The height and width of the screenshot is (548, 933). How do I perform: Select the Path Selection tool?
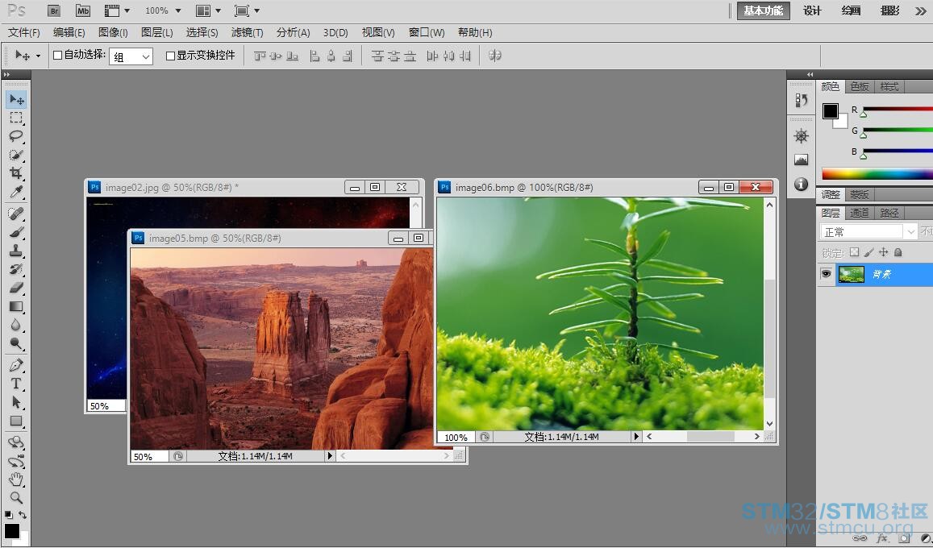tap(16, 402)
